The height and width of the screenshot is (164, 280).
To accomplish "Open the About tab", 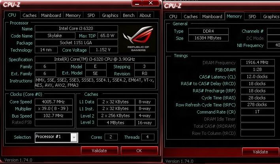I will [145, 15].
